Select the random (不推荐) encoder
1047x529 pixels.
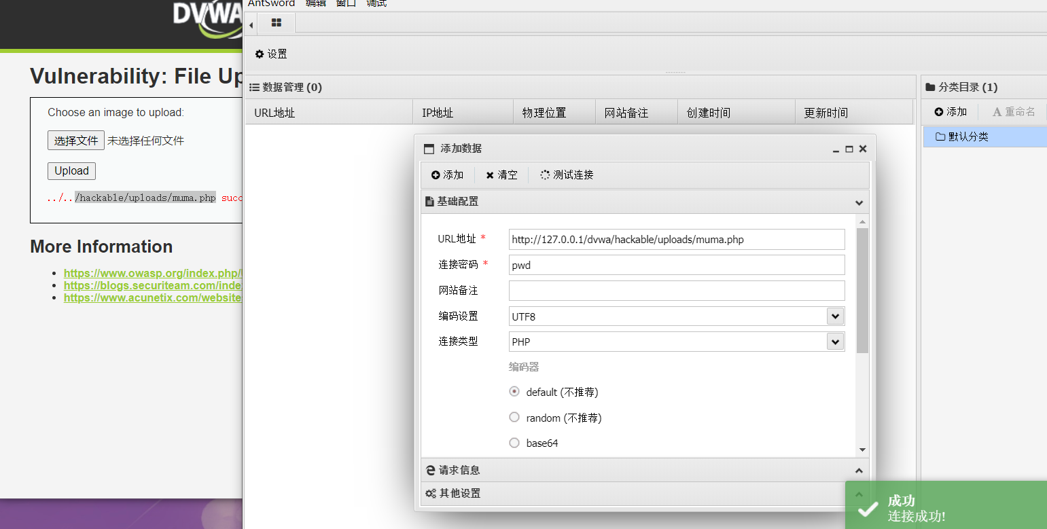pos(514,417)
